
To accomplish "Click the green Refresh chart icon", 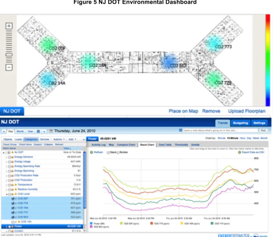I will (92, 152).
